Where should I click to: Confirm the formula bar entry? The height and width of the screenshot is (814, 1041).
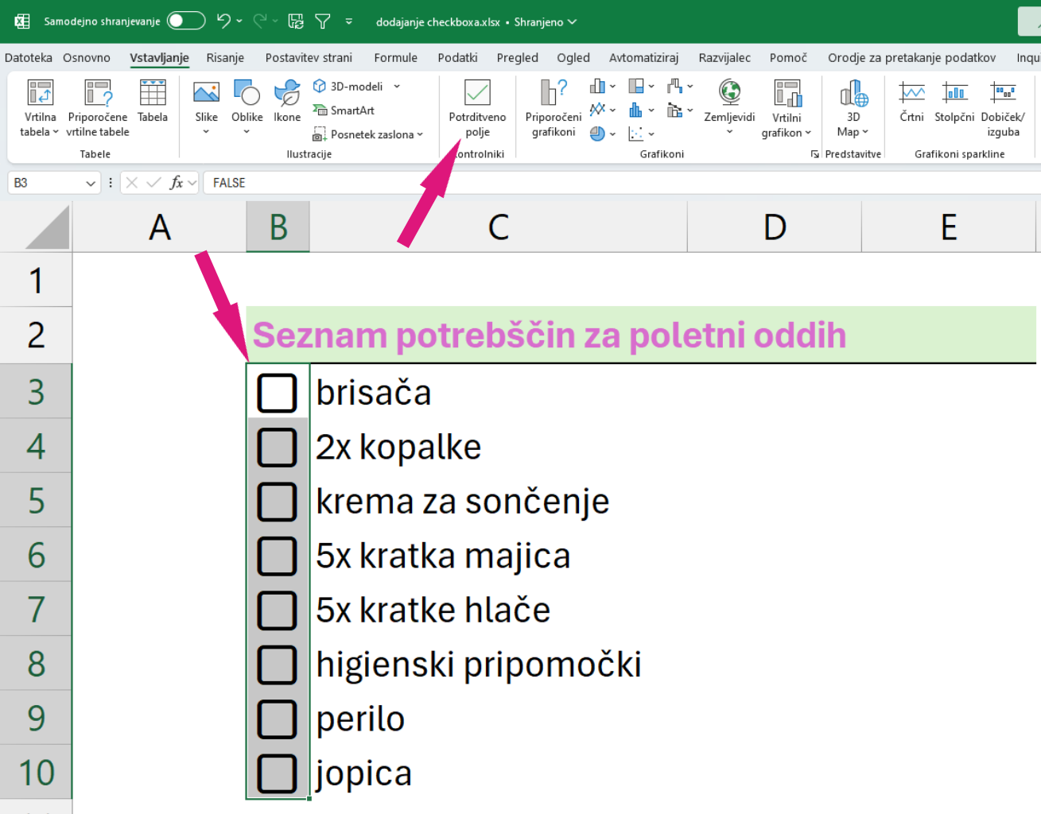coord(154,183)
